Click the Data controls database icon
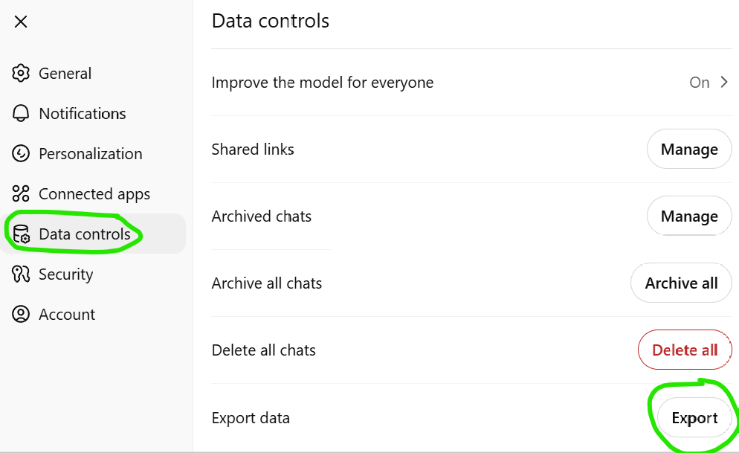 tap(22, 234)
